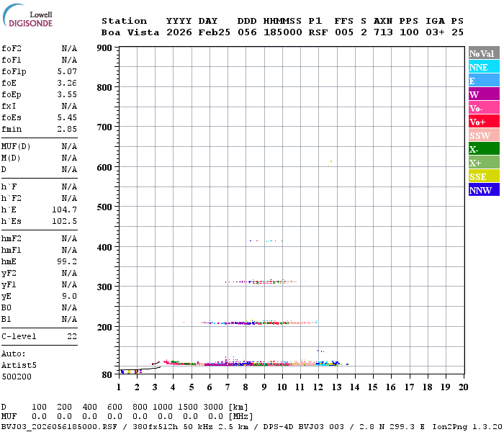Select the NoVal gray legend swatch
The width and height of the screenshot is (504, 432).
[483, 53]
